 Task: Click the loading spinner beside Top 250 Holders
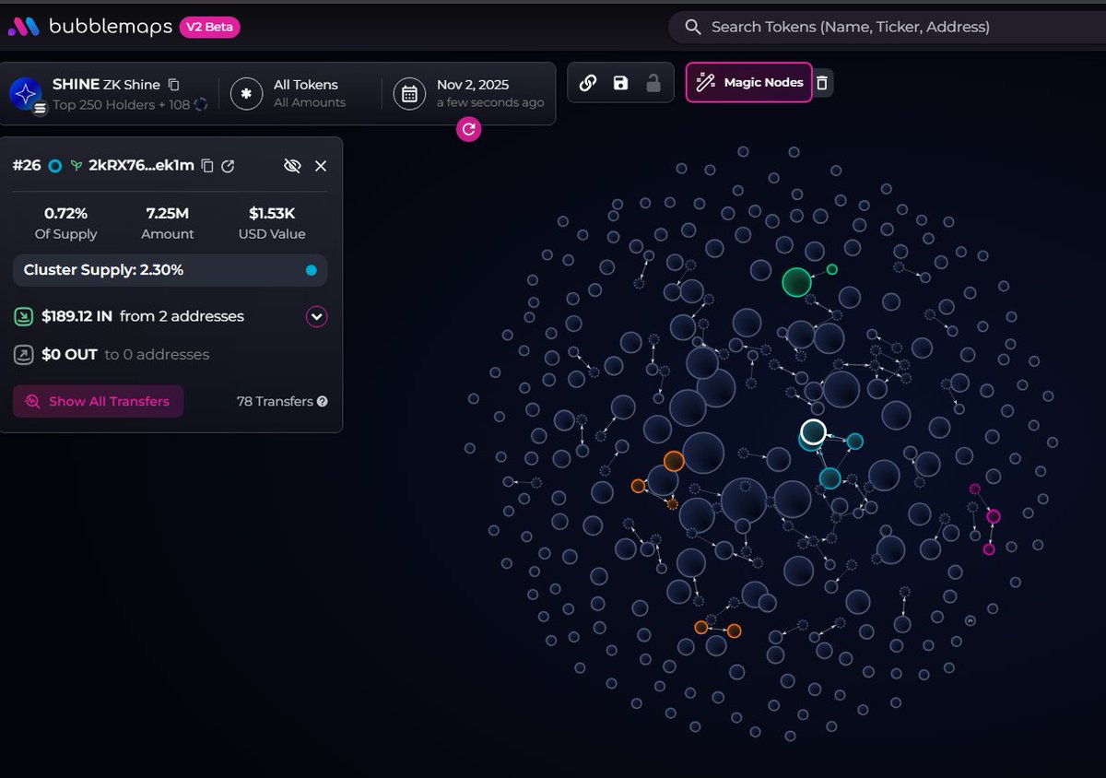(200, 104)
